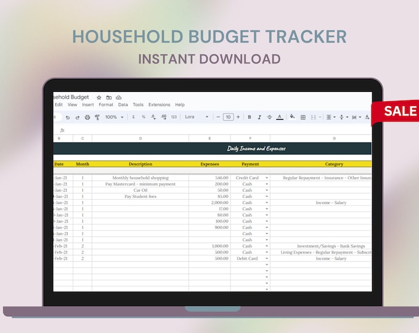Select the paint format tool
Screen dimensions: 419x333
pyautogui.click(x=97, y=117)
